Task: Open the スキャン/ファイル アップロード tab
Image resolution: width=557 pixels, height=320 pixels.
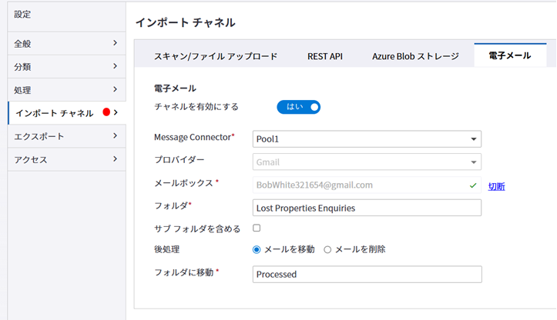Action: click(215, 56)
